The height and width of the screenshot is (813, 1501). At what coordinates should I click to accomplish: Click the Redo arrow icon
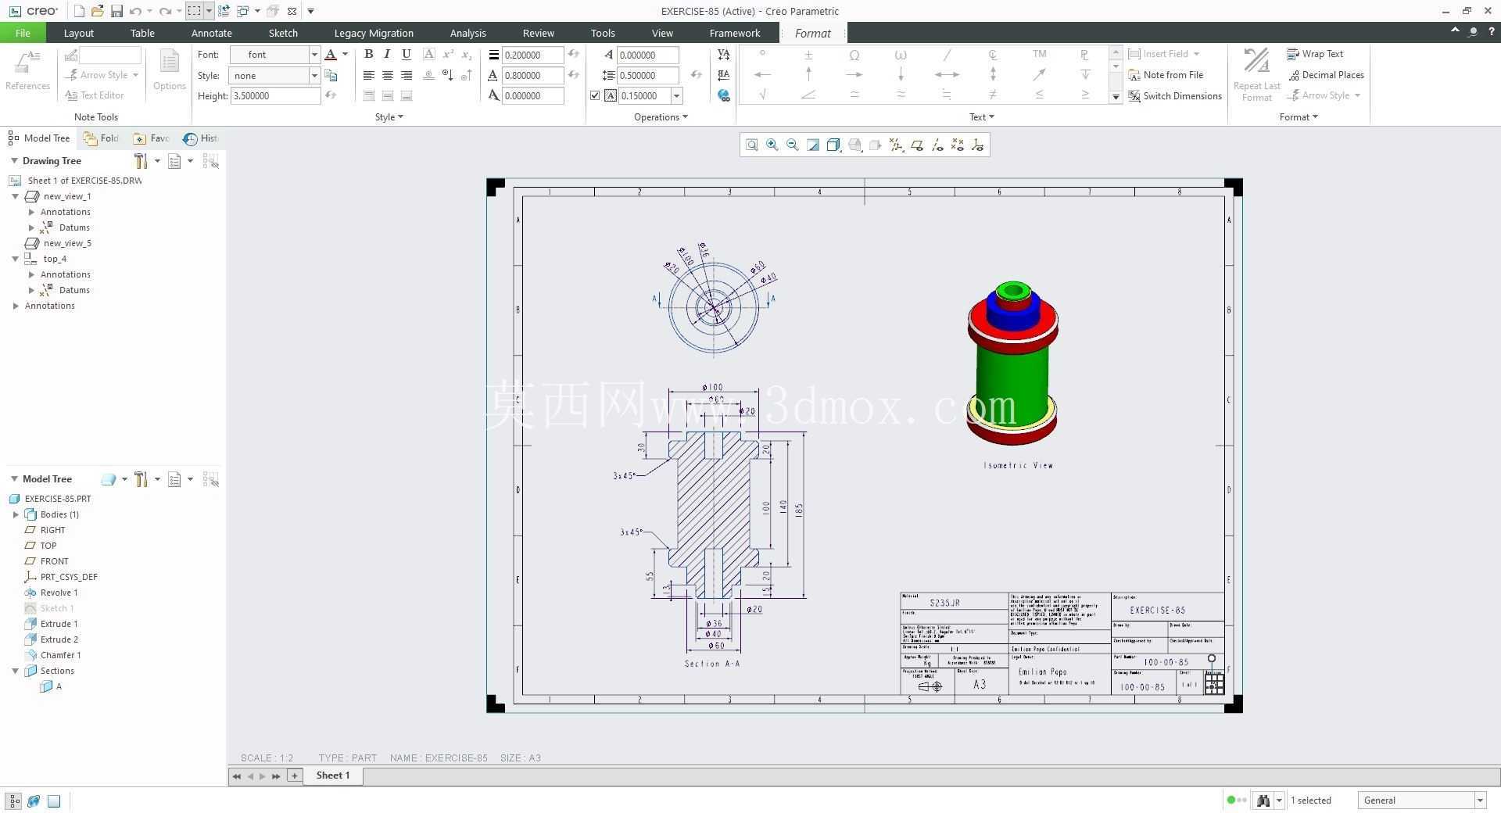pyautogui.click(x=165, y=11)
